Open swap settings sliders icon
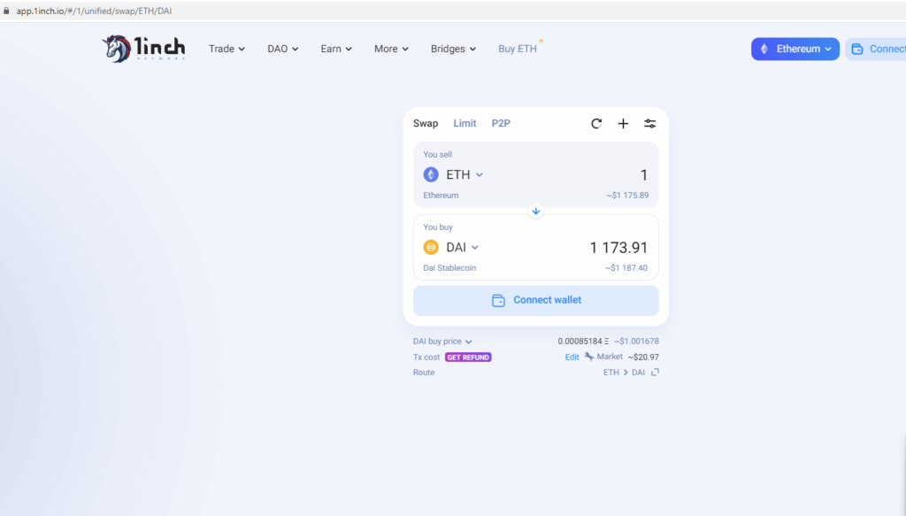Screen dimensions: 906x516 click(x=650, y=124)
